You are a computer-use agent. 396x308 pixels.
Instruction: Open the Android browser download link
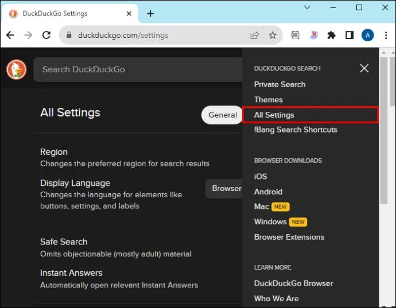(x=268, y=192)
